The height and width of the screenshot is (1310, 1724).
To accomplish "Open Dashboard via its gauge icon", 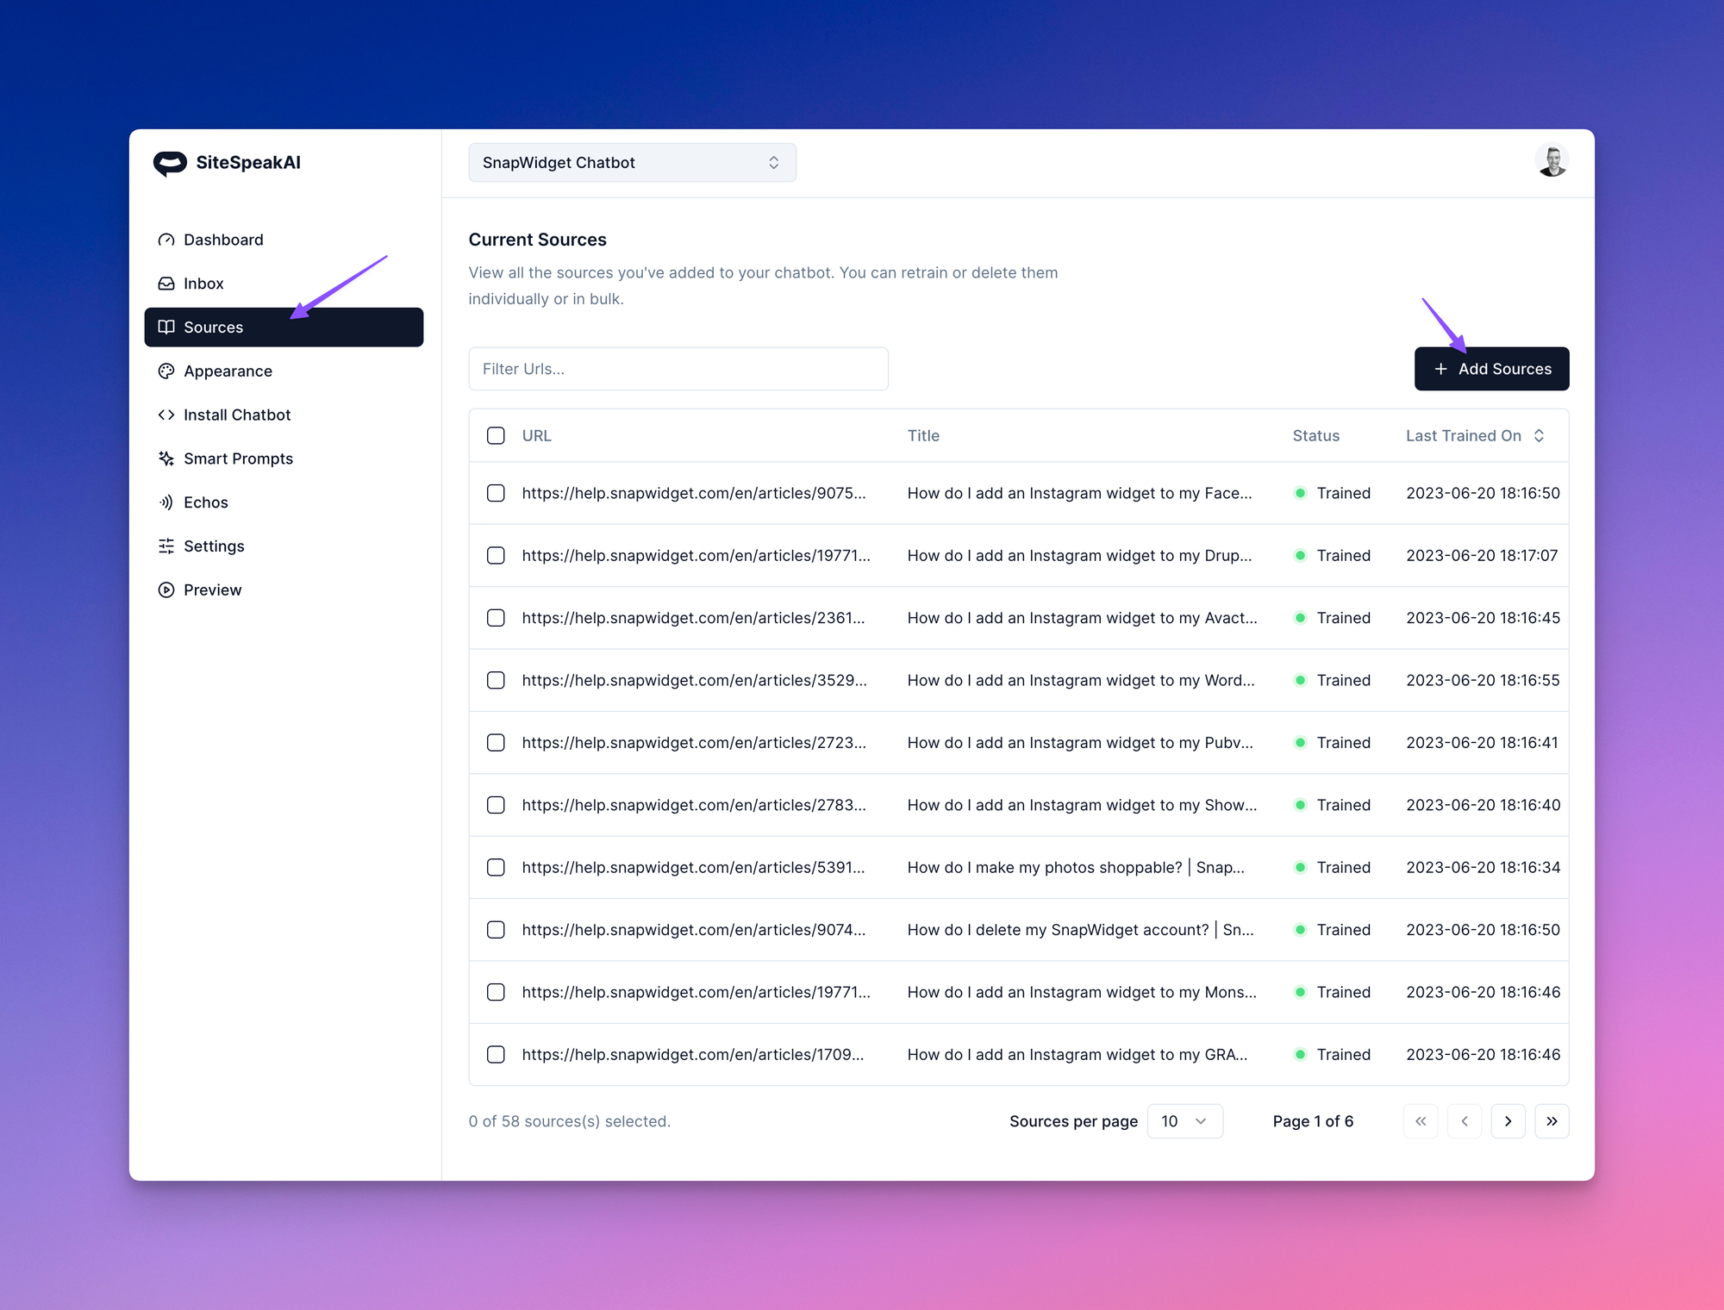I will coord(166,240).
